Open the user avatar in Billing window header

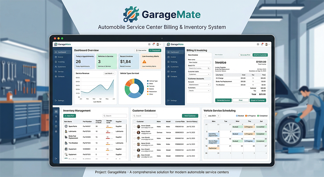pos(266,44)
